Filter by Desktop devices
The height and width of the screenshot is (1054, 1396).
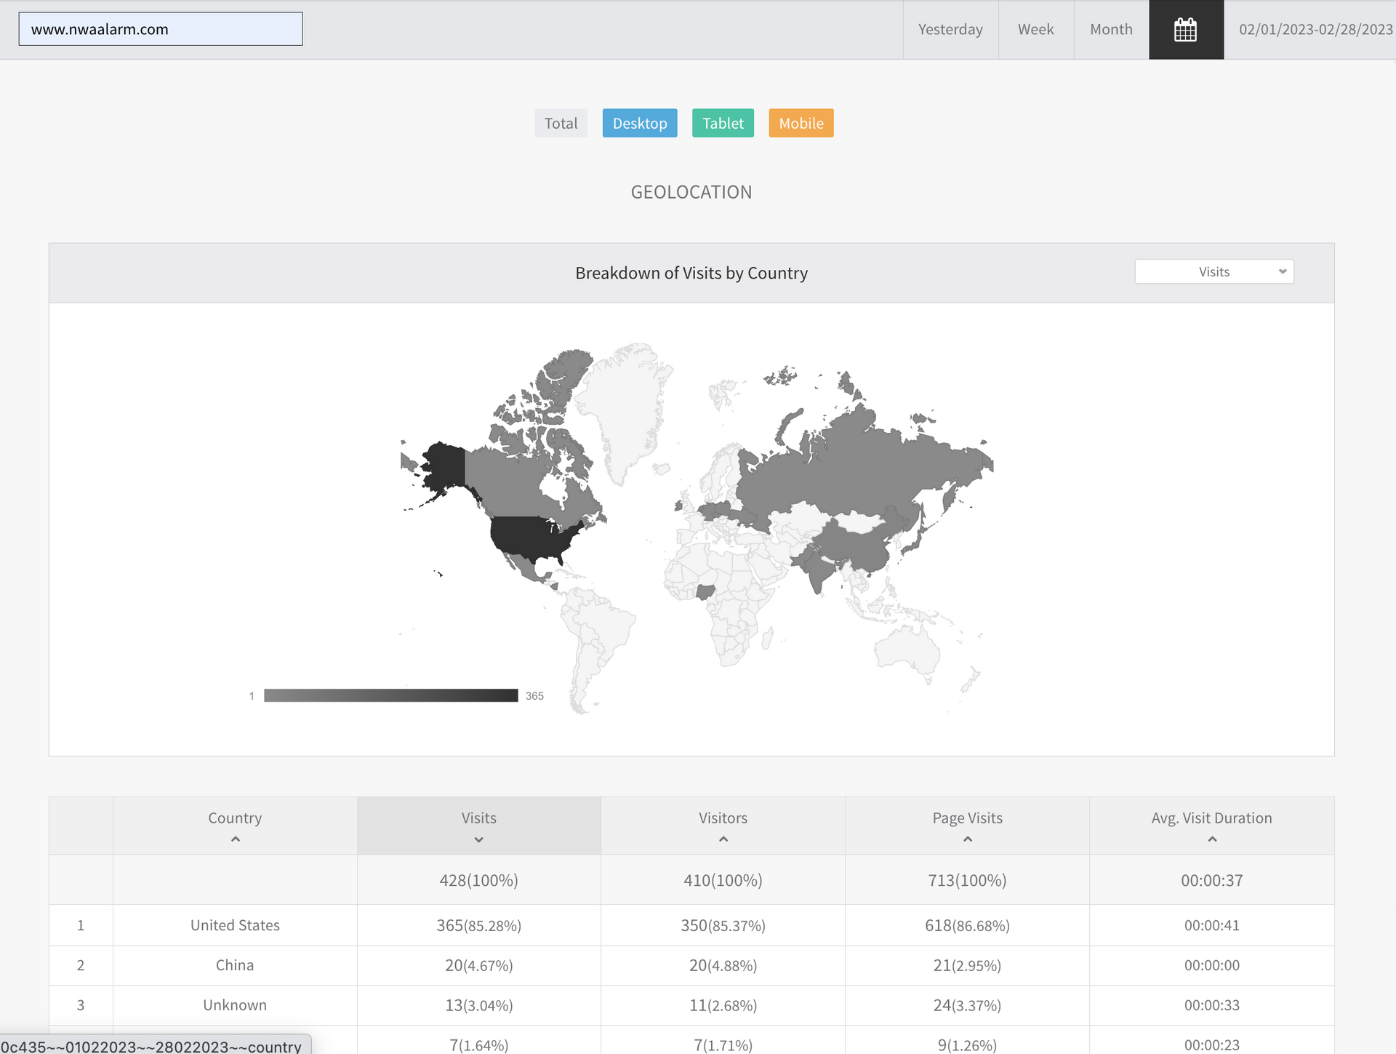[639, 124]
